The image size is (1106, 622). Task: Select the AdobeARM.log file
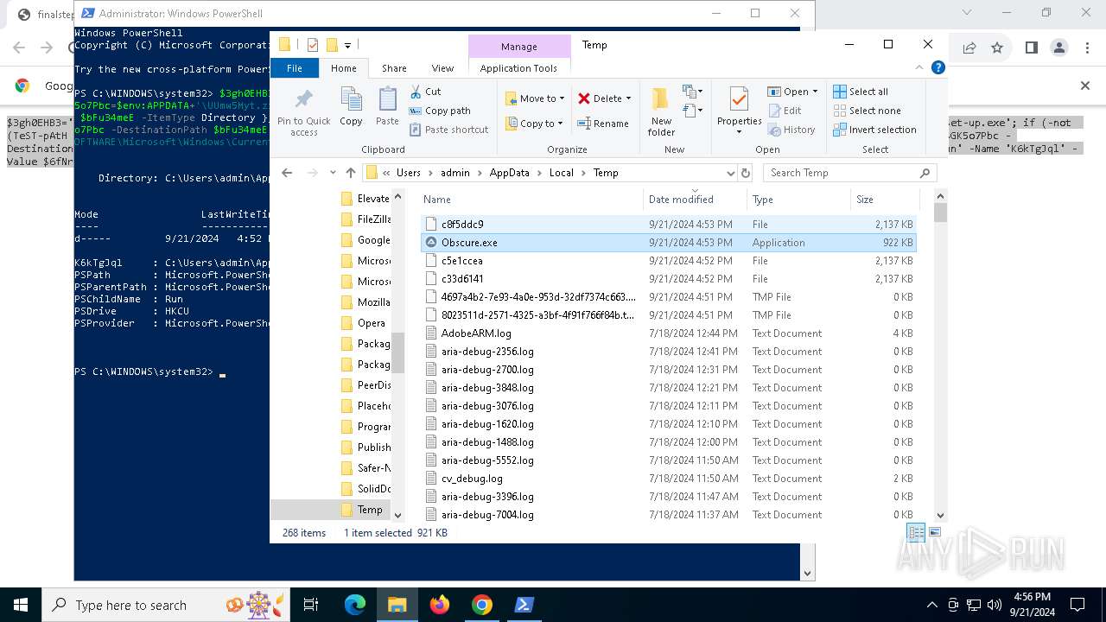pyautogui.click(x=668, y=333)
